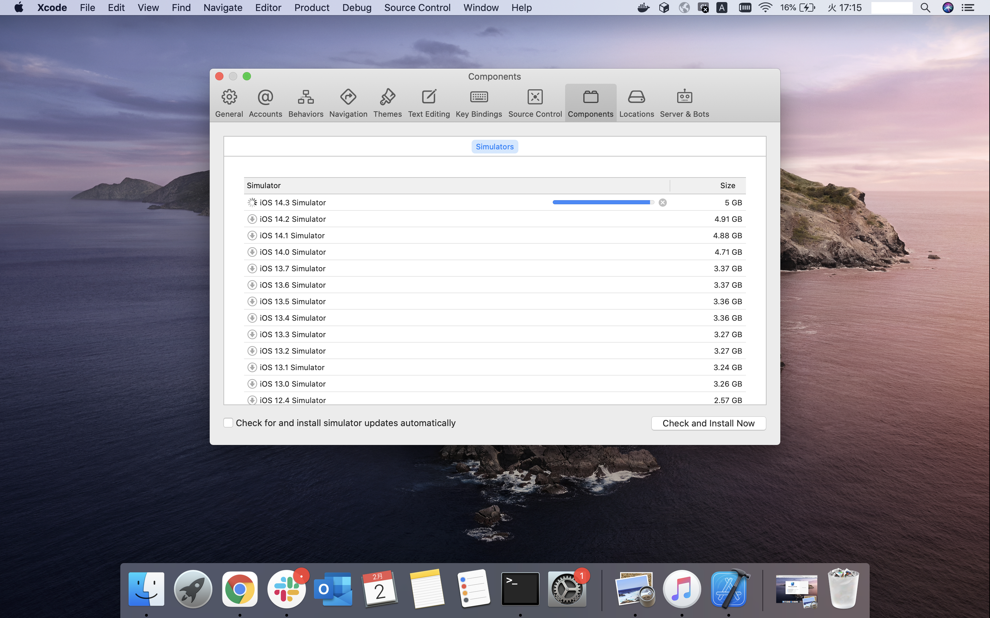The image size is (990, 618).
Task: Open the Source Control menu
Action: (417, 8)
